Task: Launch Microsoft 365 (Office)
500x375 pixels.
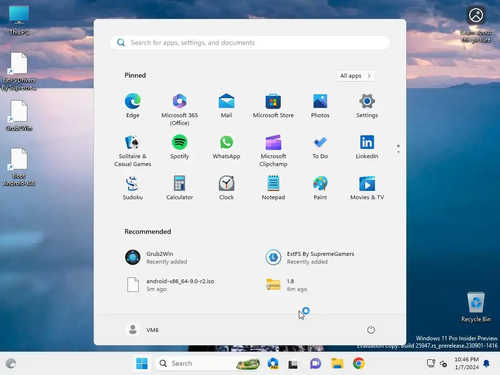Action: (180, 109)
